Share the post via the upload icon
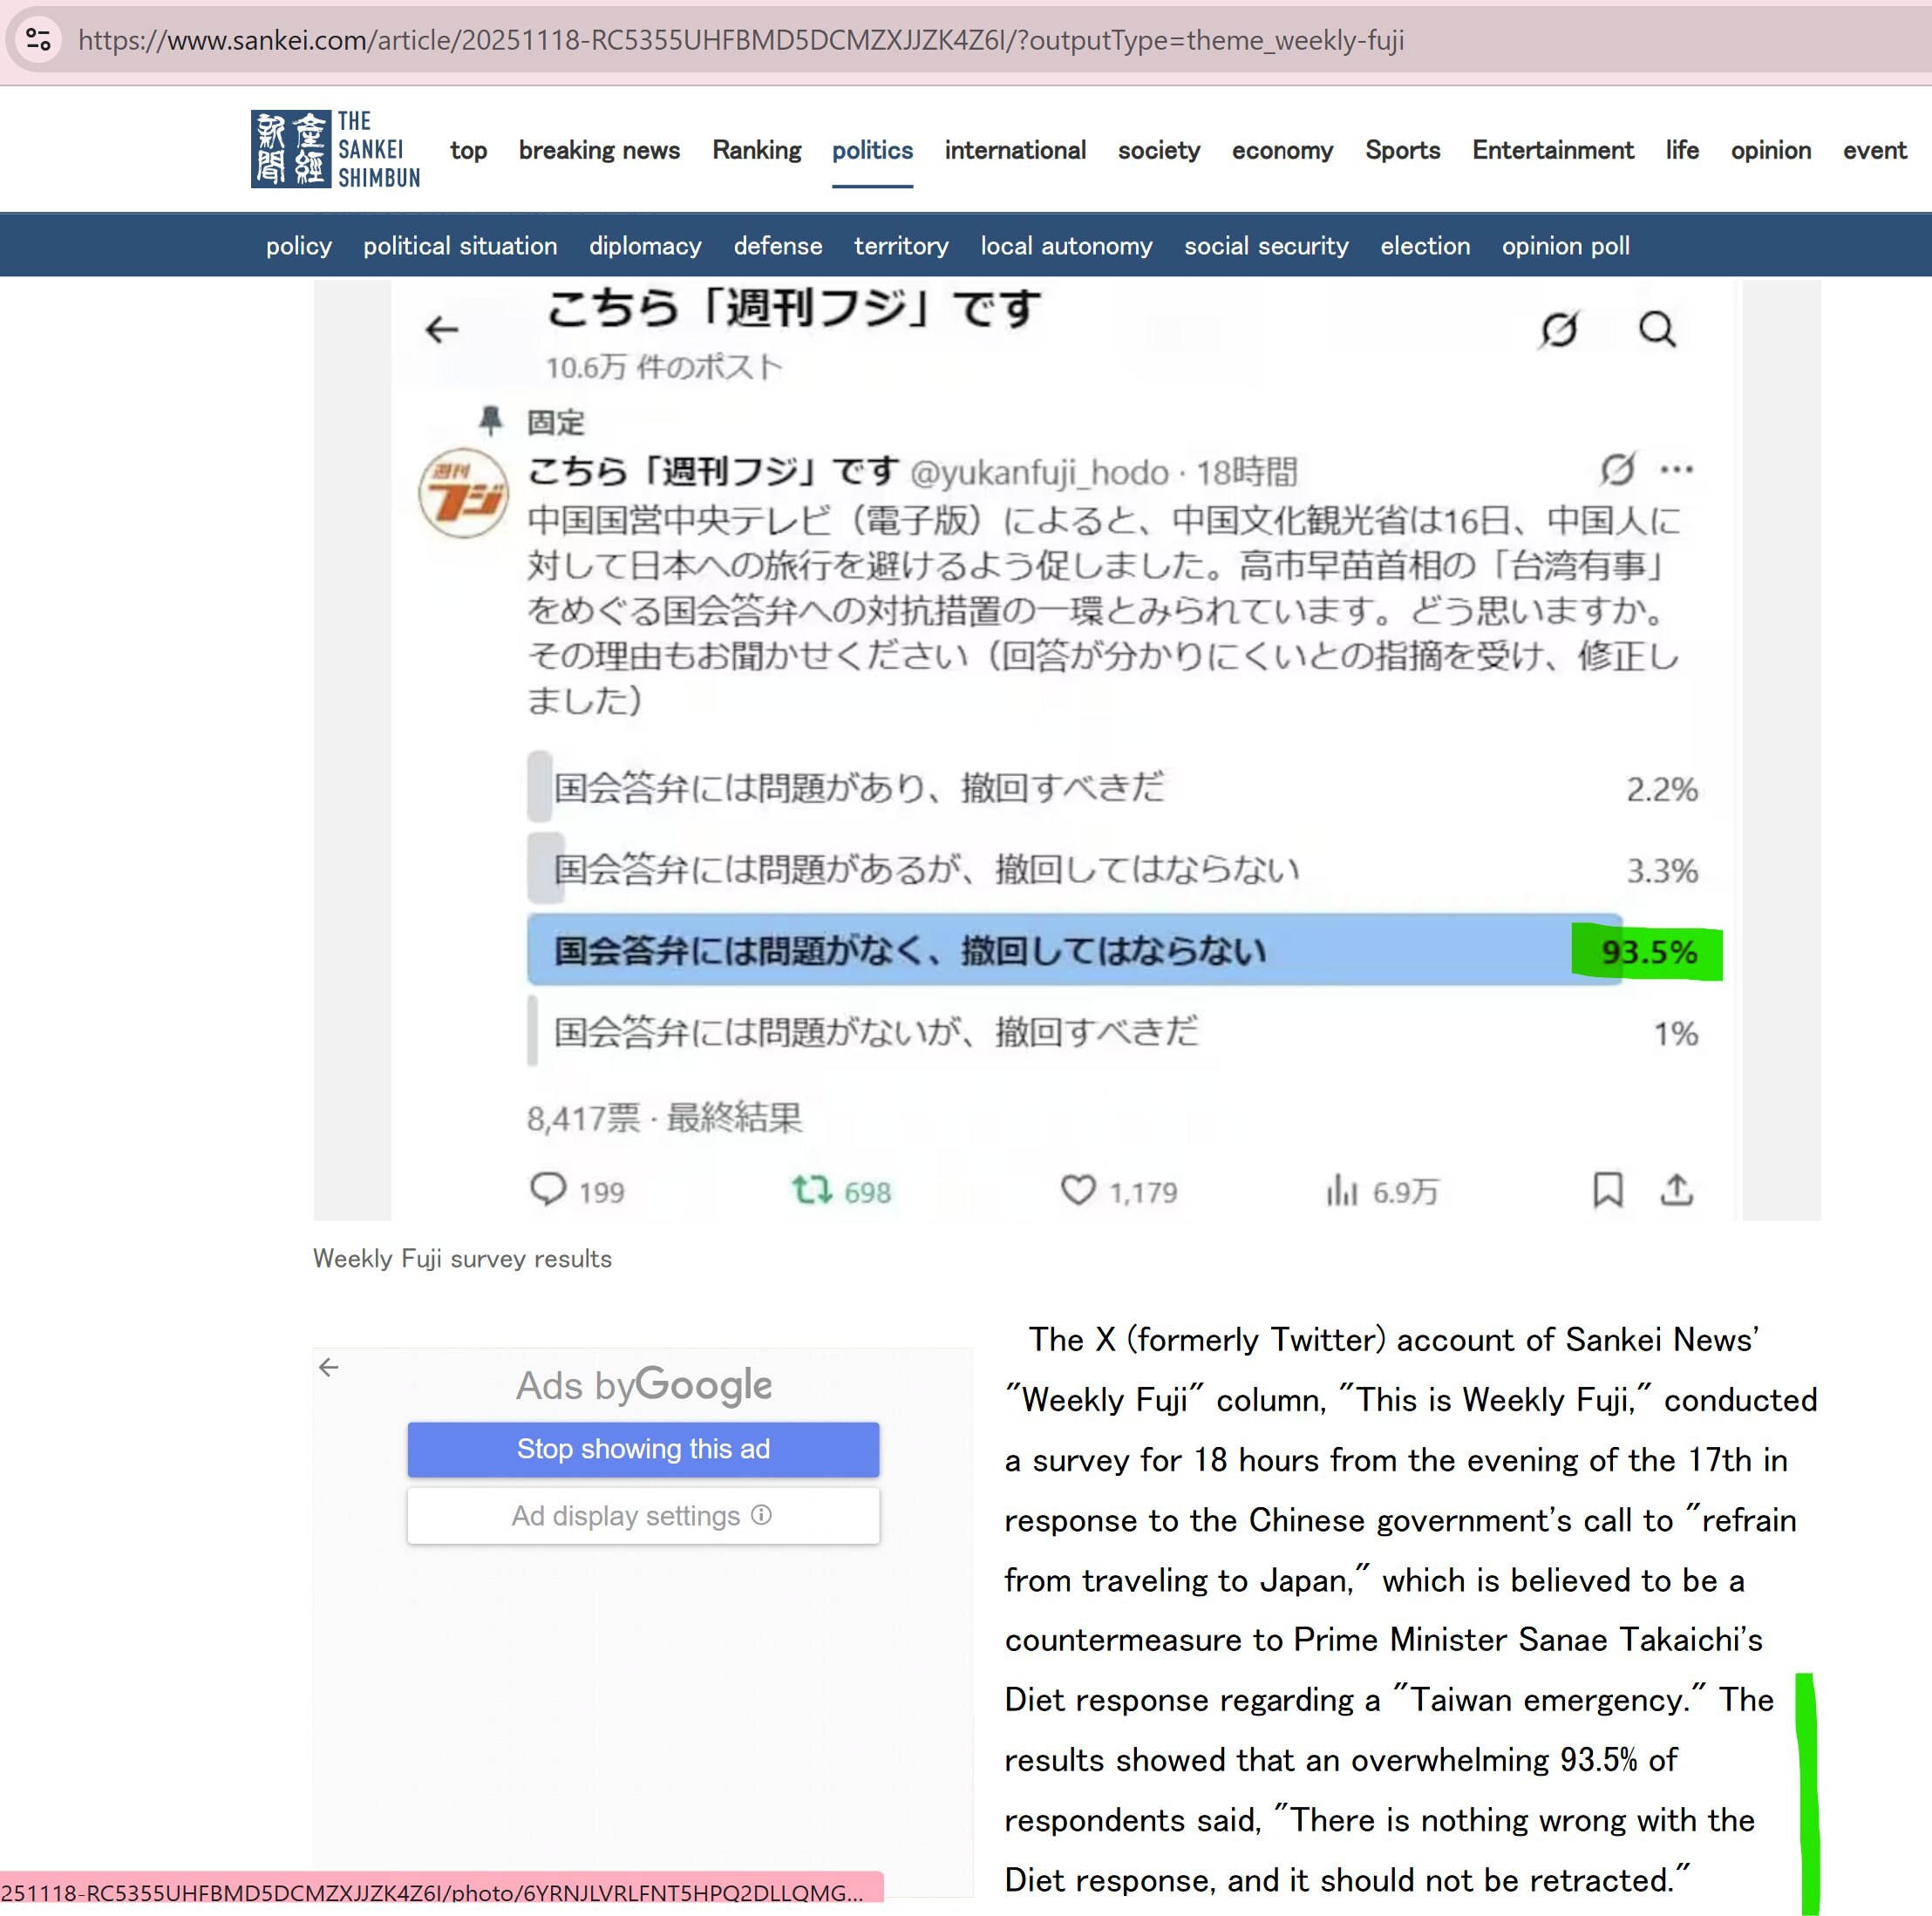This screenshot has width=1932, height=1916. coord(1677,1190)
